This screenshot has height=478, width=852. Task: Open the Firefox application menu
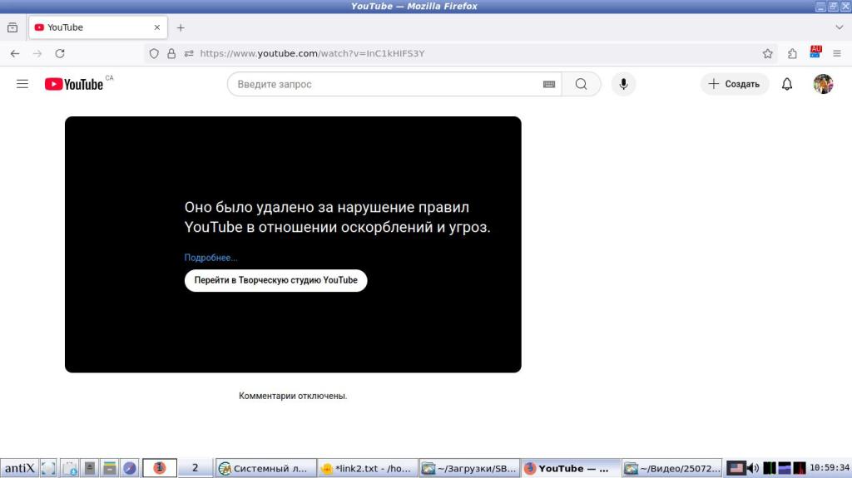coord(837,53)
